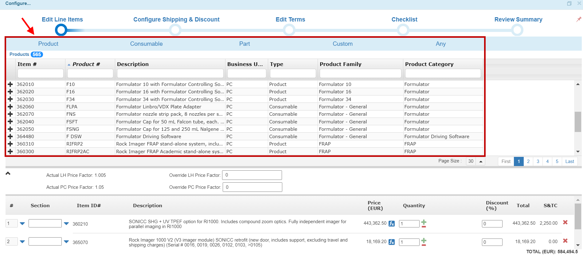
Task: Delete line item 360210 with red X
Action: (565, 222)
